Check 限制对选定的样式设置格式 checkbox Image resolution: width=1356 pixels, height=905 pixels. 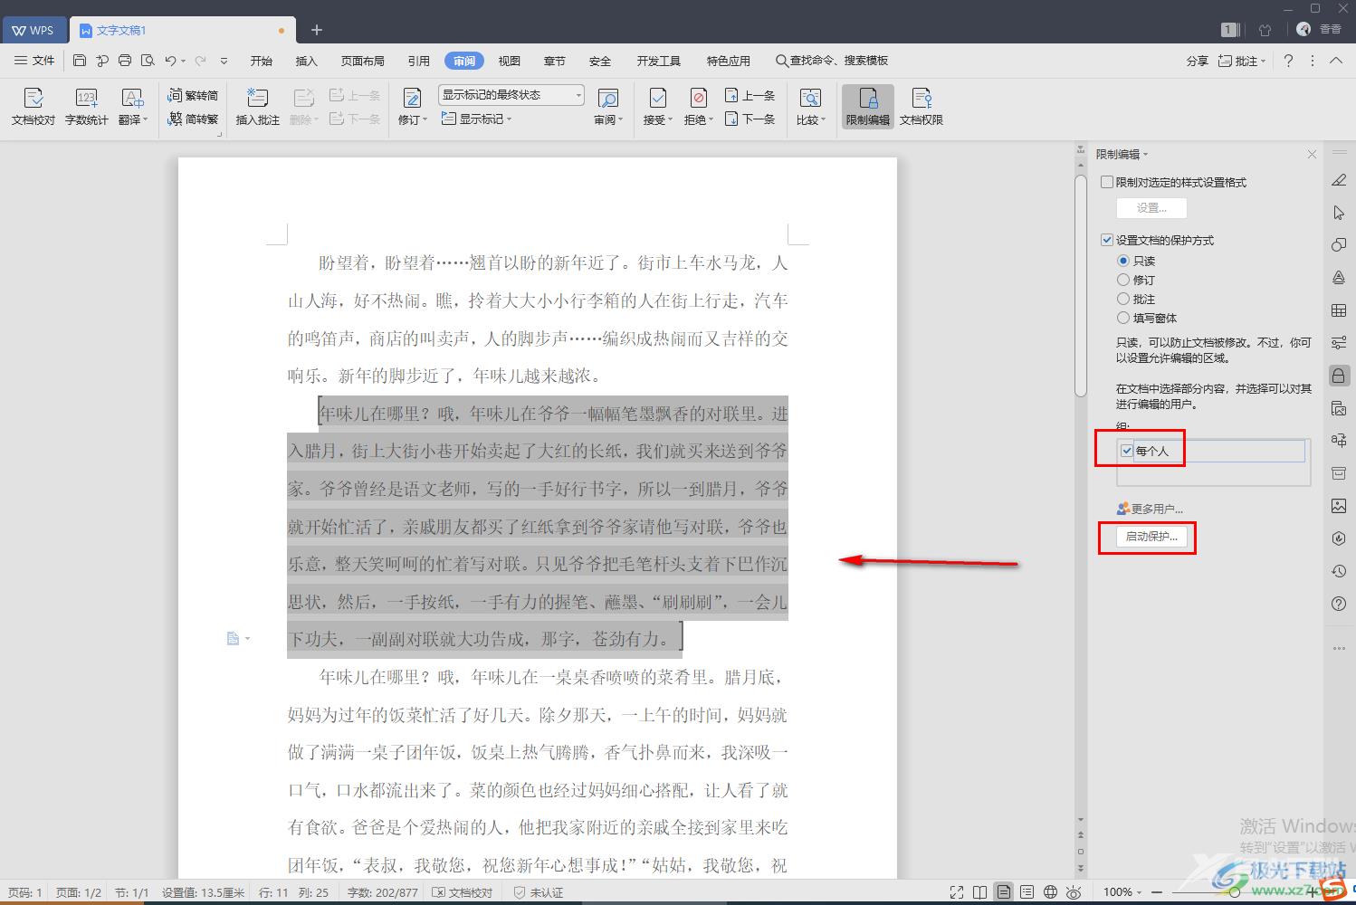[1106, 182]
